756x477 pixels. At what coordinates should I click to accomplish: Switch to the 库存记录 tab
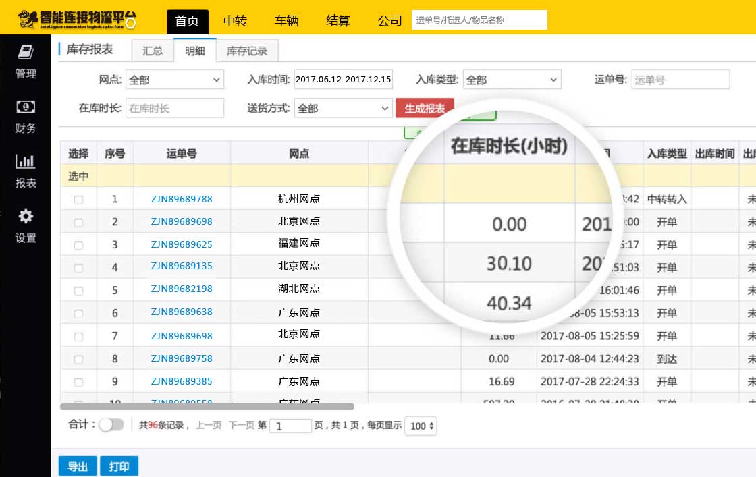pyautogui.click(x=247, y=51)
